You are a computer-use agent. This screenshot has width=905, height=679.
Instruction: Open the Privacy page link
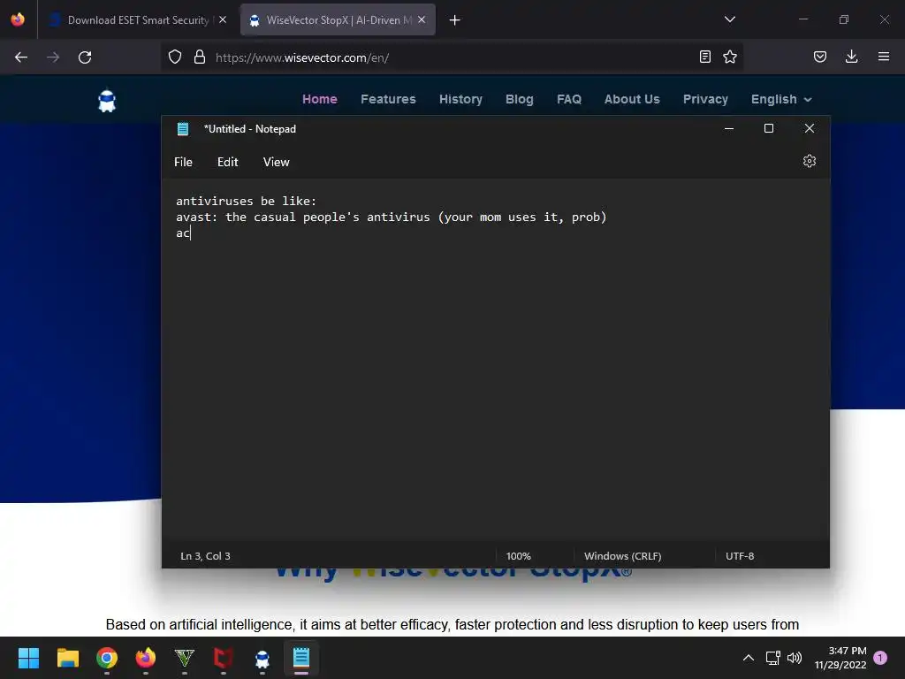pos(705,99)
